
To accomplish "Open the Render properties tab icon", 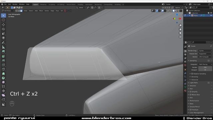I will (185, 51).
